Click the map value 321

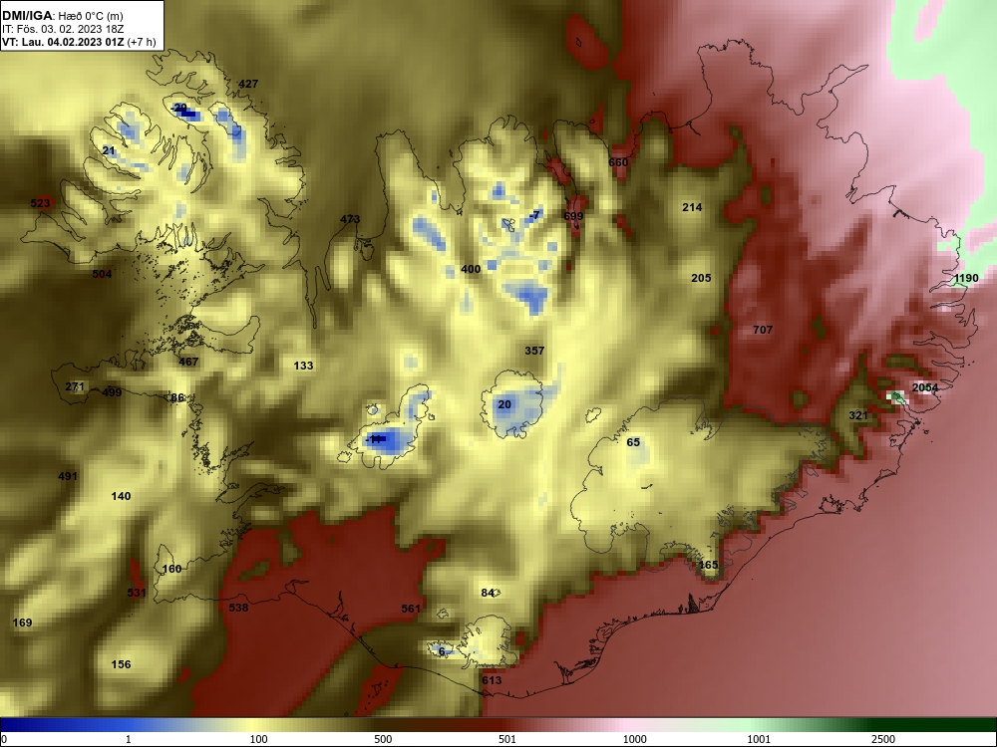click(858, 415)
